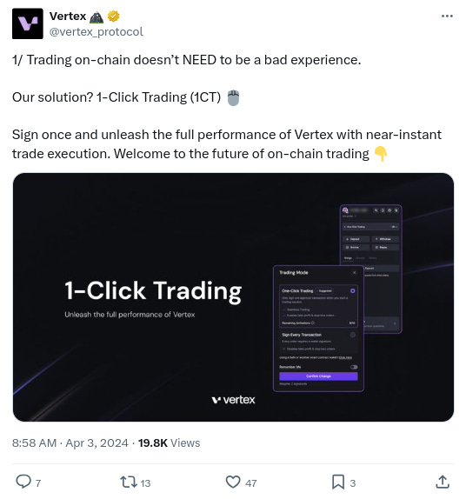The image size is (466, 499).
Task: Click the gold verified badge
Action: [x=113, y=16]
